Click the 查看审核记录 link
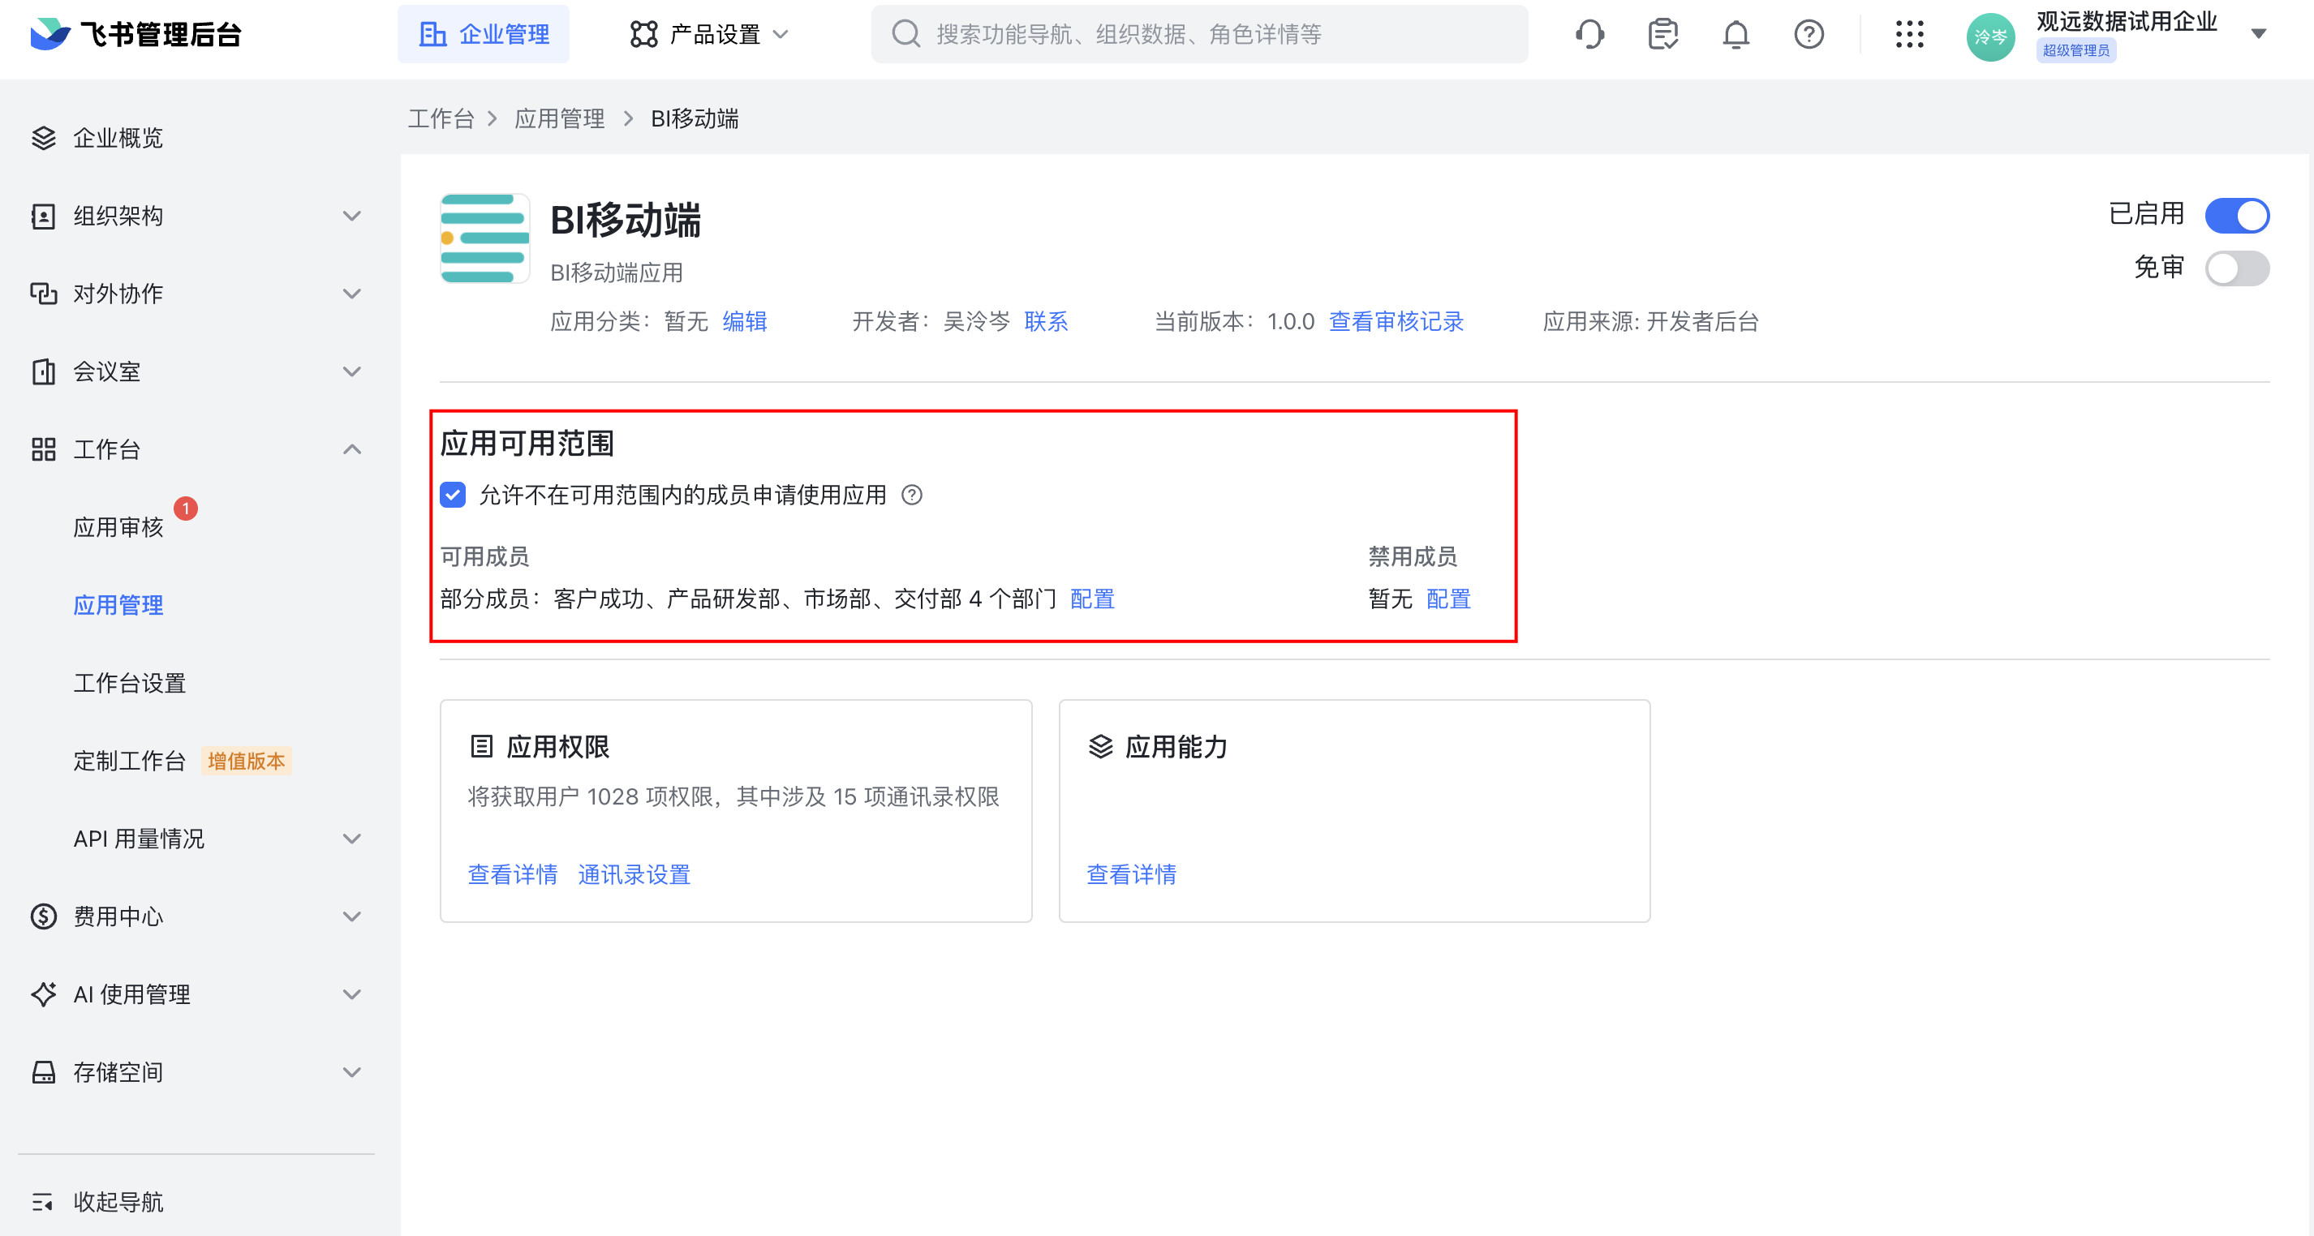2314x1236 pixels. coord(1395,321)
